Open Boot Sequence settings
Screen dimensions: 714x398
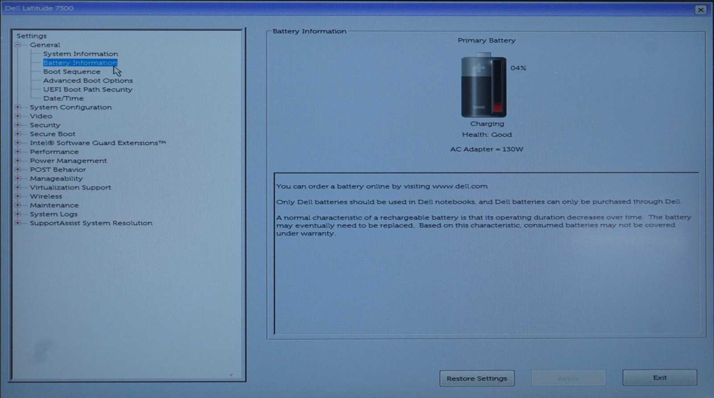(x=72, y=72)
